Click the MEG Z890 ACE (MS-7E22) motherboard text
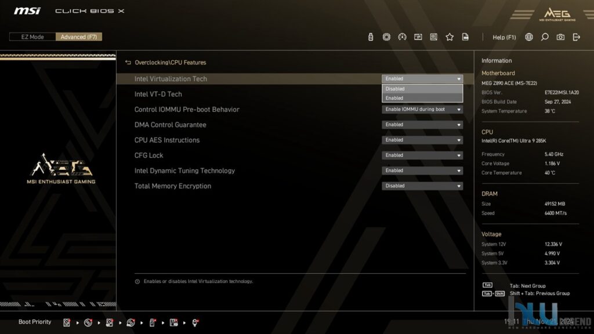 (x=509, y=83)
